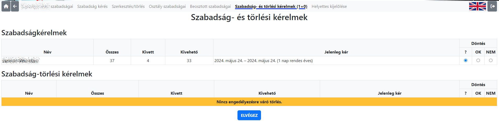Switch language with the UK flag
This screenshot has height=121, width=499.
tap(477, 7)
